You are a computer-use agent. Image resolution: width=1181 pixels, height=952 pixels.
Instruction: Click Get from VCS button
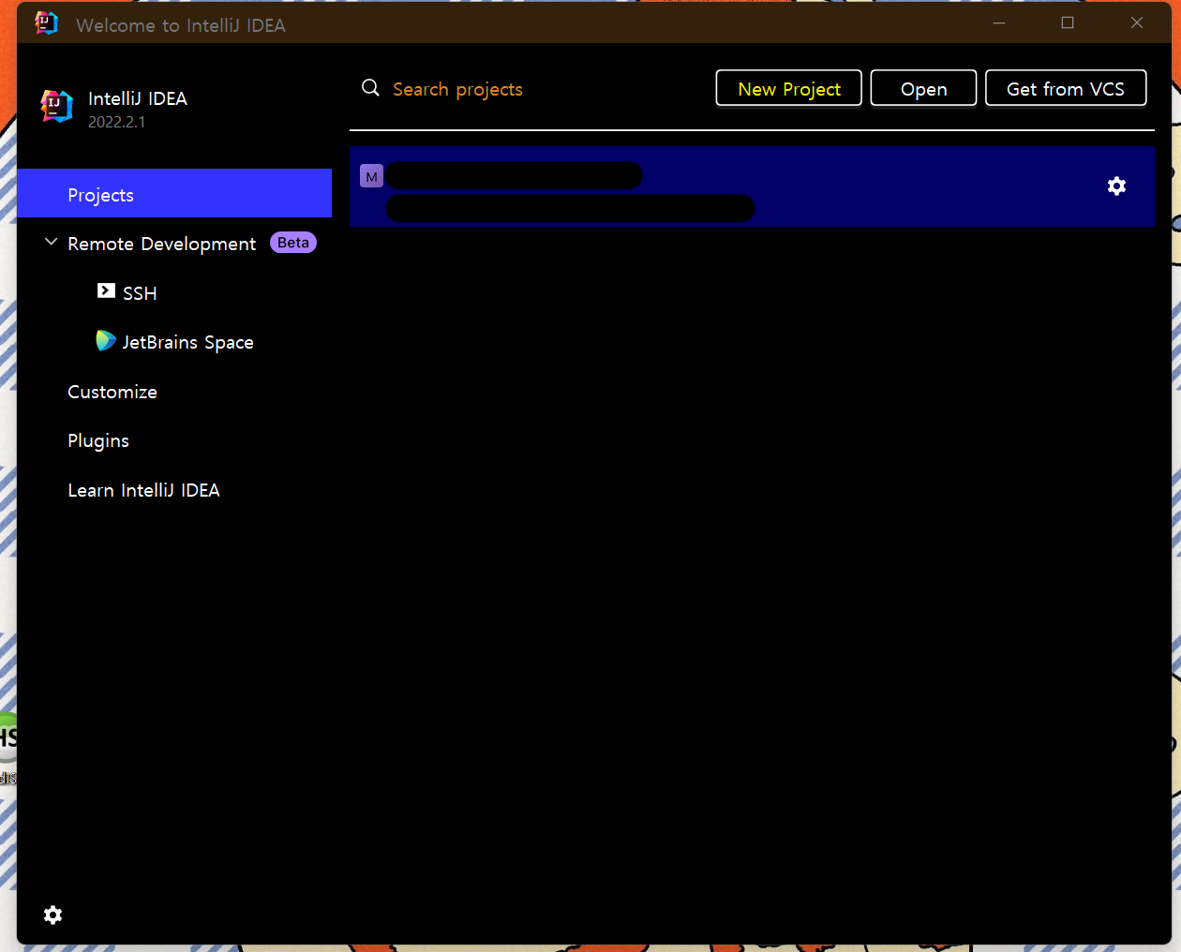tap(1066, 89)
